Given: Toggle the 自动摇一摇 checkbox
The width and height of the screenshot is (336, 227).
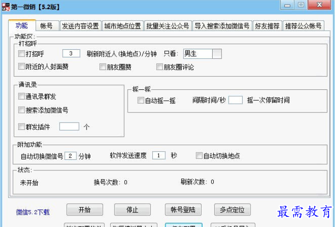Looking at the screenshot, I should (141, 100).
